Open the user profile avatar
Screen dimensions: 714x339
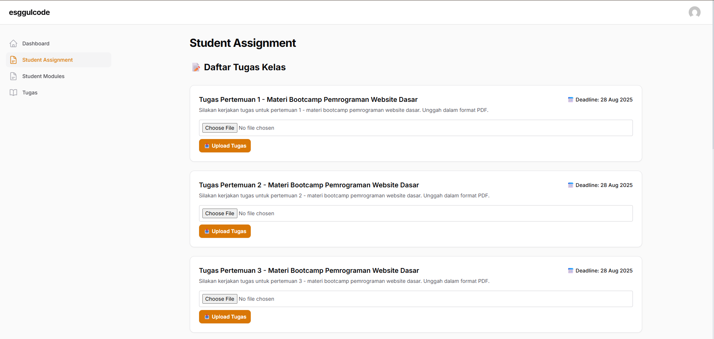coord(694,12)
